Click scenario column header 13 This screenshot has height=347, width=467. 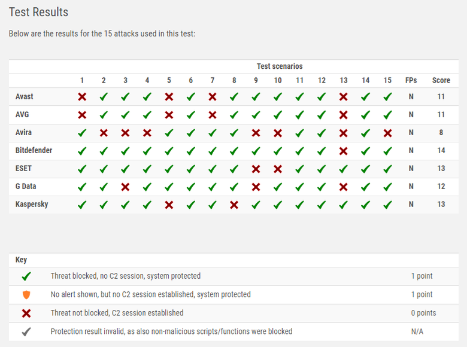344,80
